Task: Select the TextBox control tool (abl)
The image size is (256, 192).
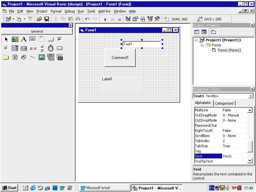Action: coord(33,39)
